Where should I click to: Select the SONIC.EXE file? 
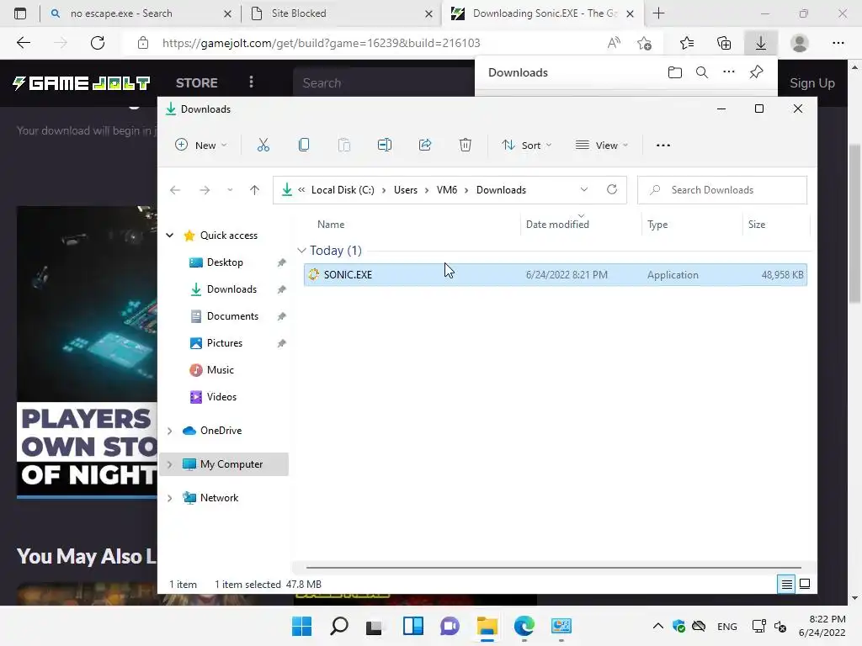coord(556,275)
